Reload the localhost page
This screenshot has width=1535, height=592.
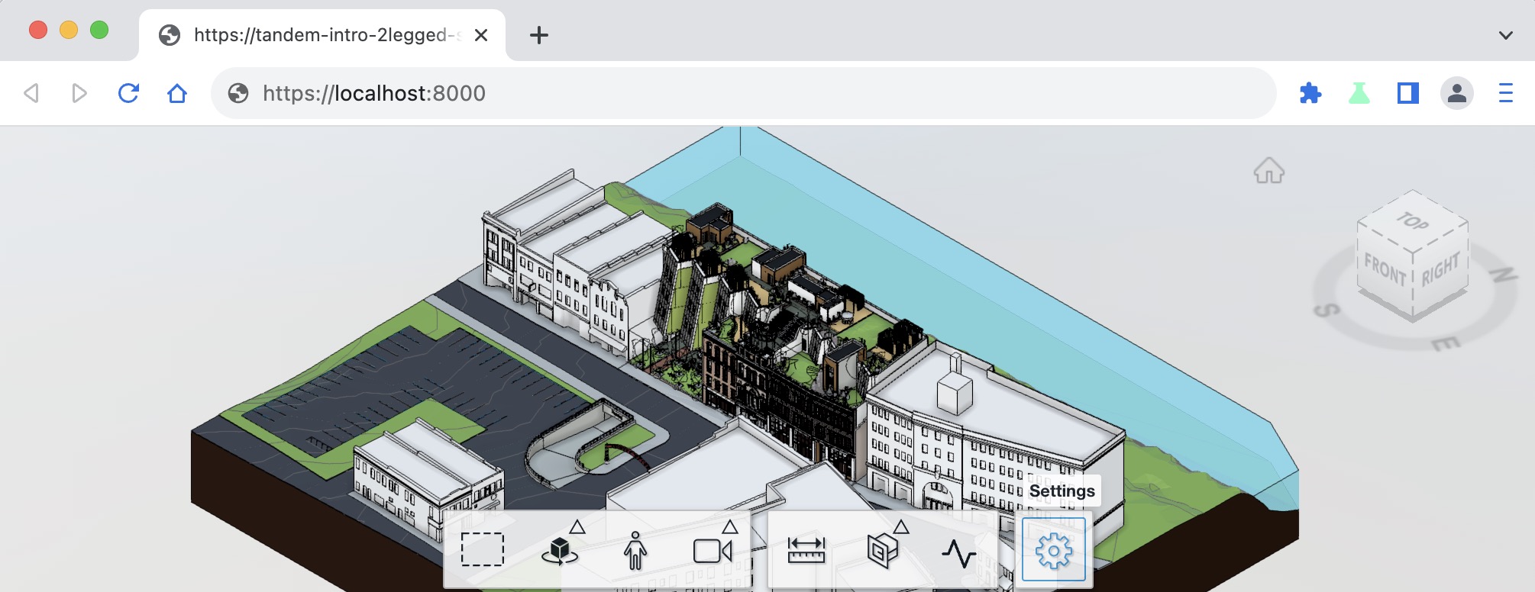point(128,93)
